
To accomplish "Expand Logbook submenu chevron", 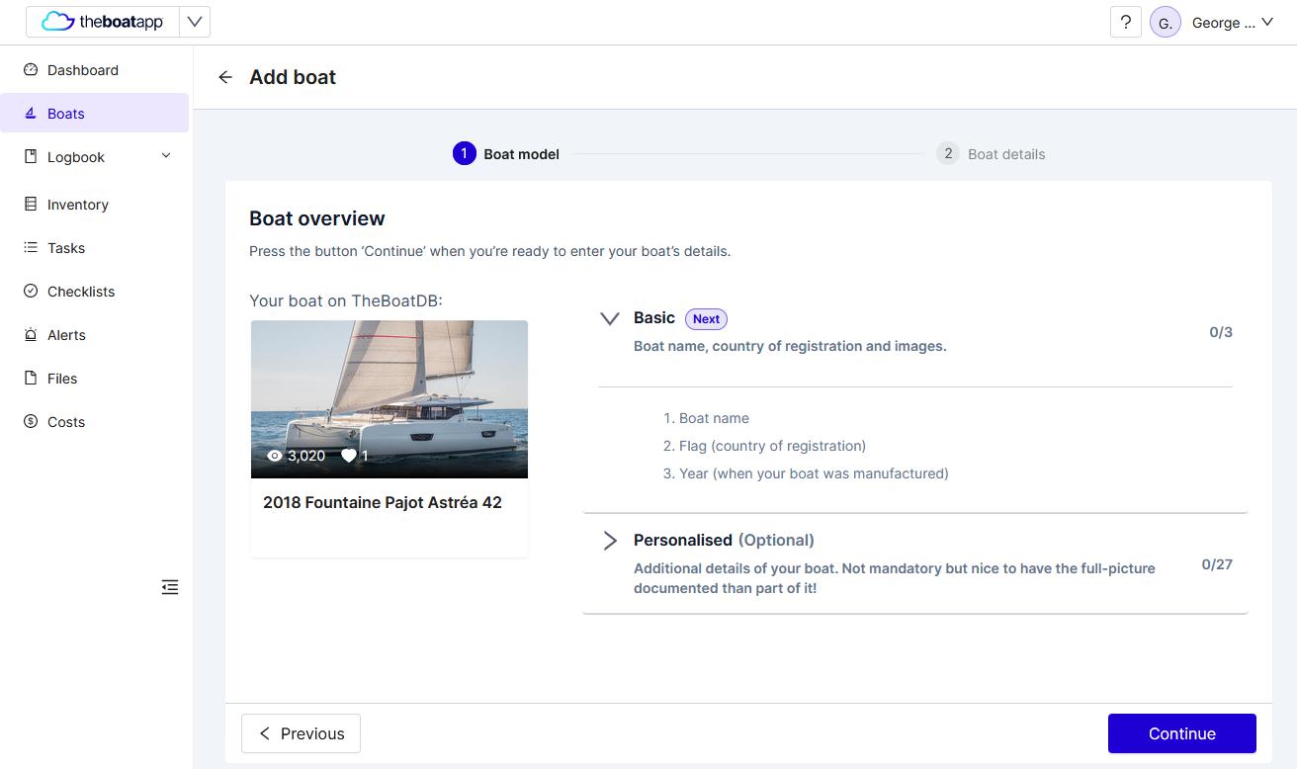I will coord(166,156).
